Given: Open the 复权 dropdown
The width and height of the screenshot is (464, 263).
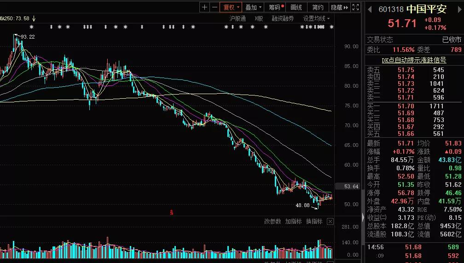Looking at the screenshot, I should pos(231,7).
